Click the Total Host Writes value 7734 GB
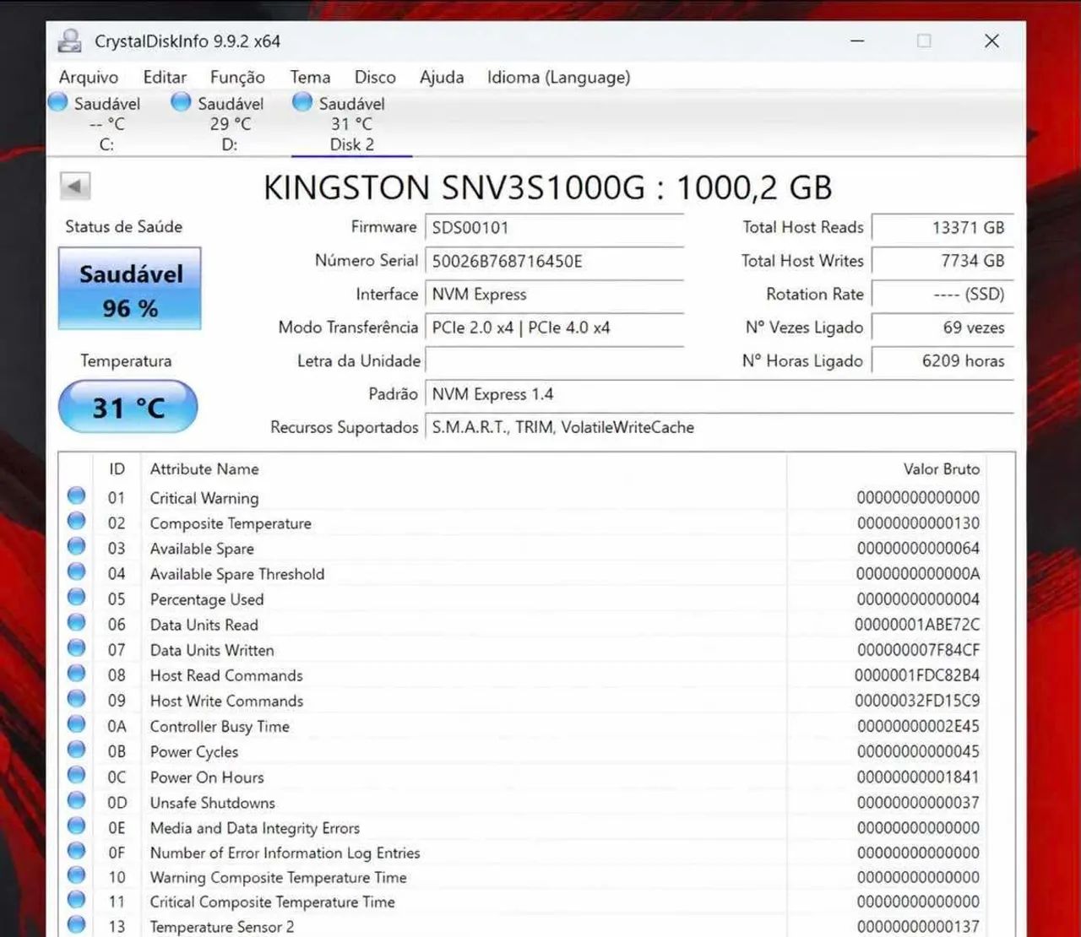 point(942,261)
